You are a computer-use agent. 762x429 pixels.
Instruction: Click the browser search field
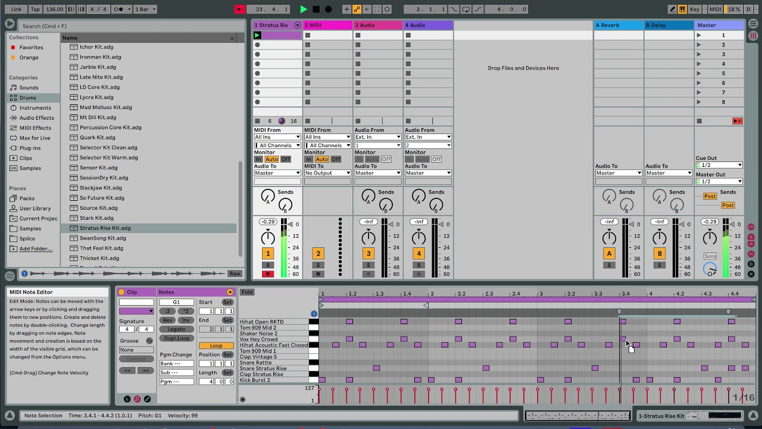coord(131,26)
